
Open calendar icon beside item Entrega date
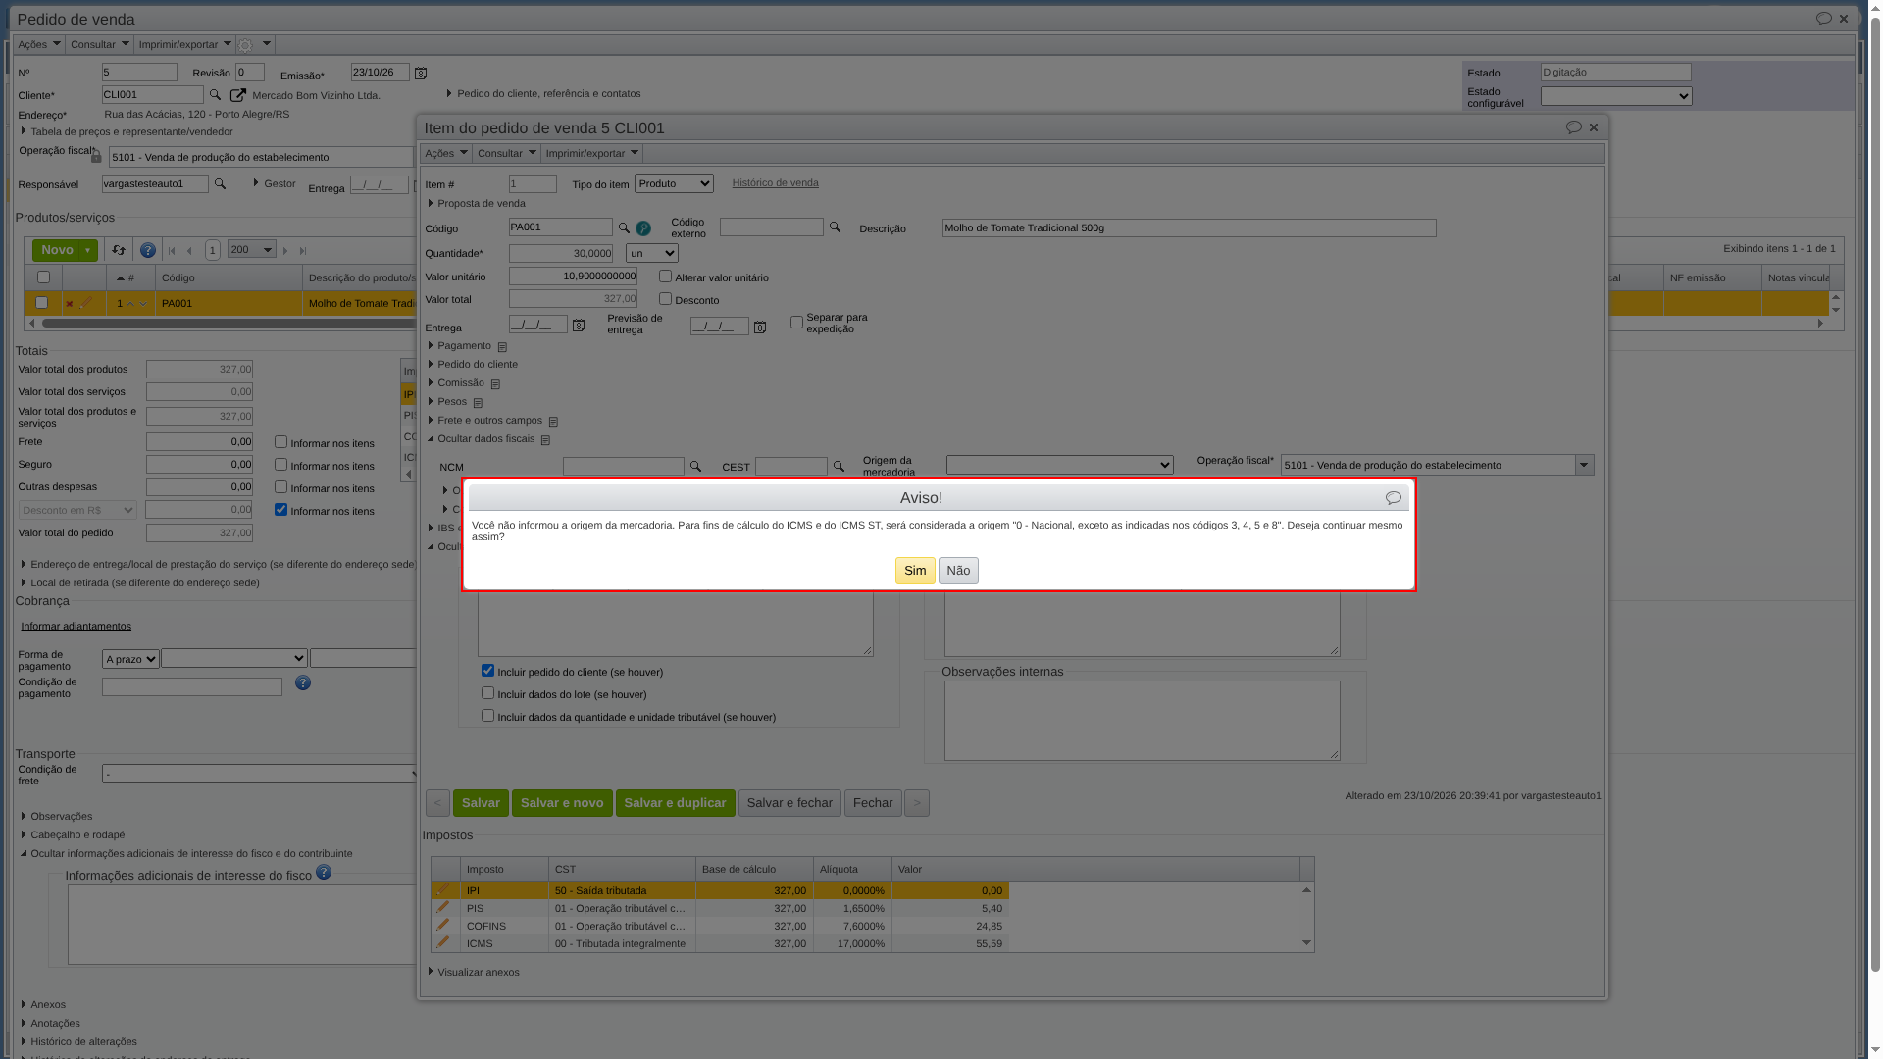(579, 326)
